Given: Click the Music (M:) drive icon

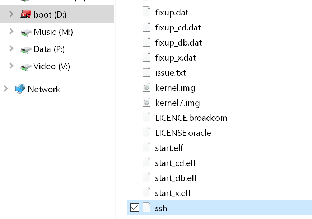Looking at the screenshot, I should click(26, 32).
